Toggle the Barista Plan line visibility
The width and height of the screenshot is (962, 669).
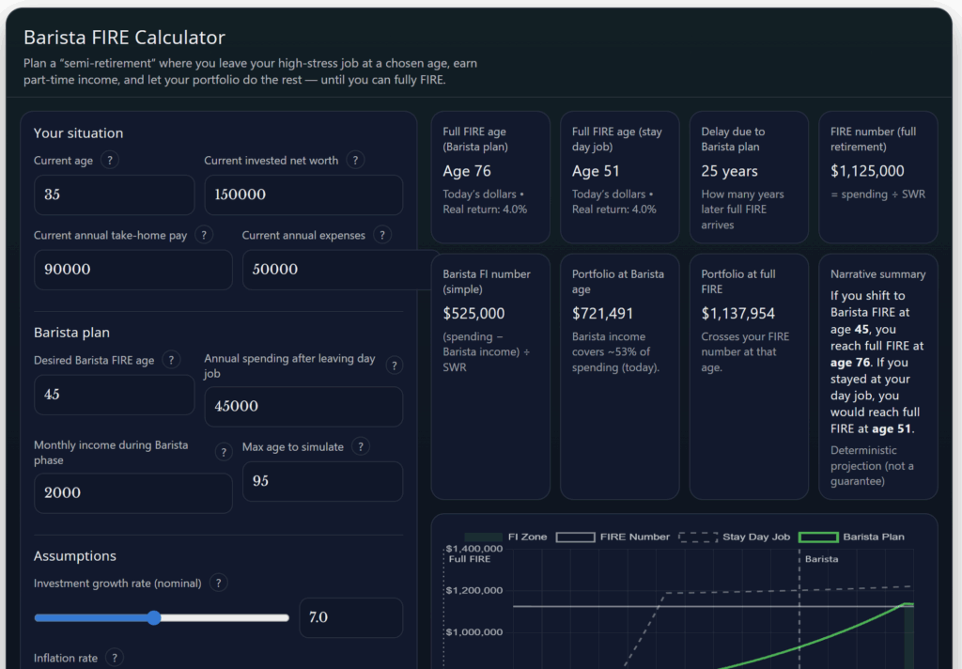855,537
